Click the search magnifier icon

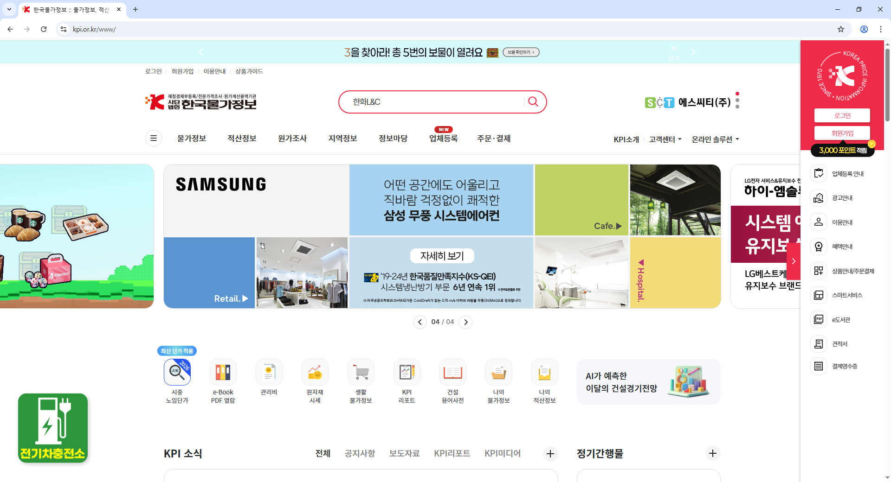[x=533, y=102]
